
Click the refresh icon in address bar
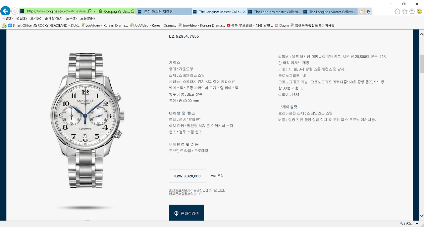[x=132, y=11]
